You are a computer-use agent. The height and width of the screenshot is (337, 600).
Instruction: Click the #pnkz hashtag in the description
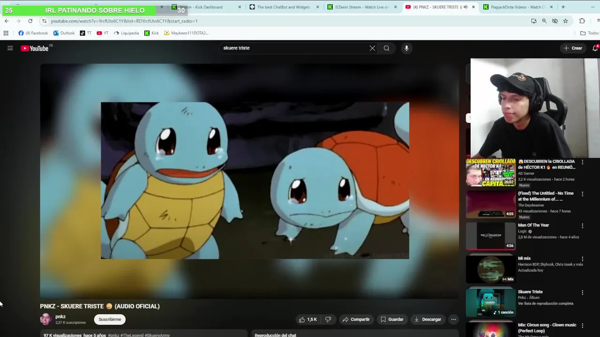tap(113, 335)
